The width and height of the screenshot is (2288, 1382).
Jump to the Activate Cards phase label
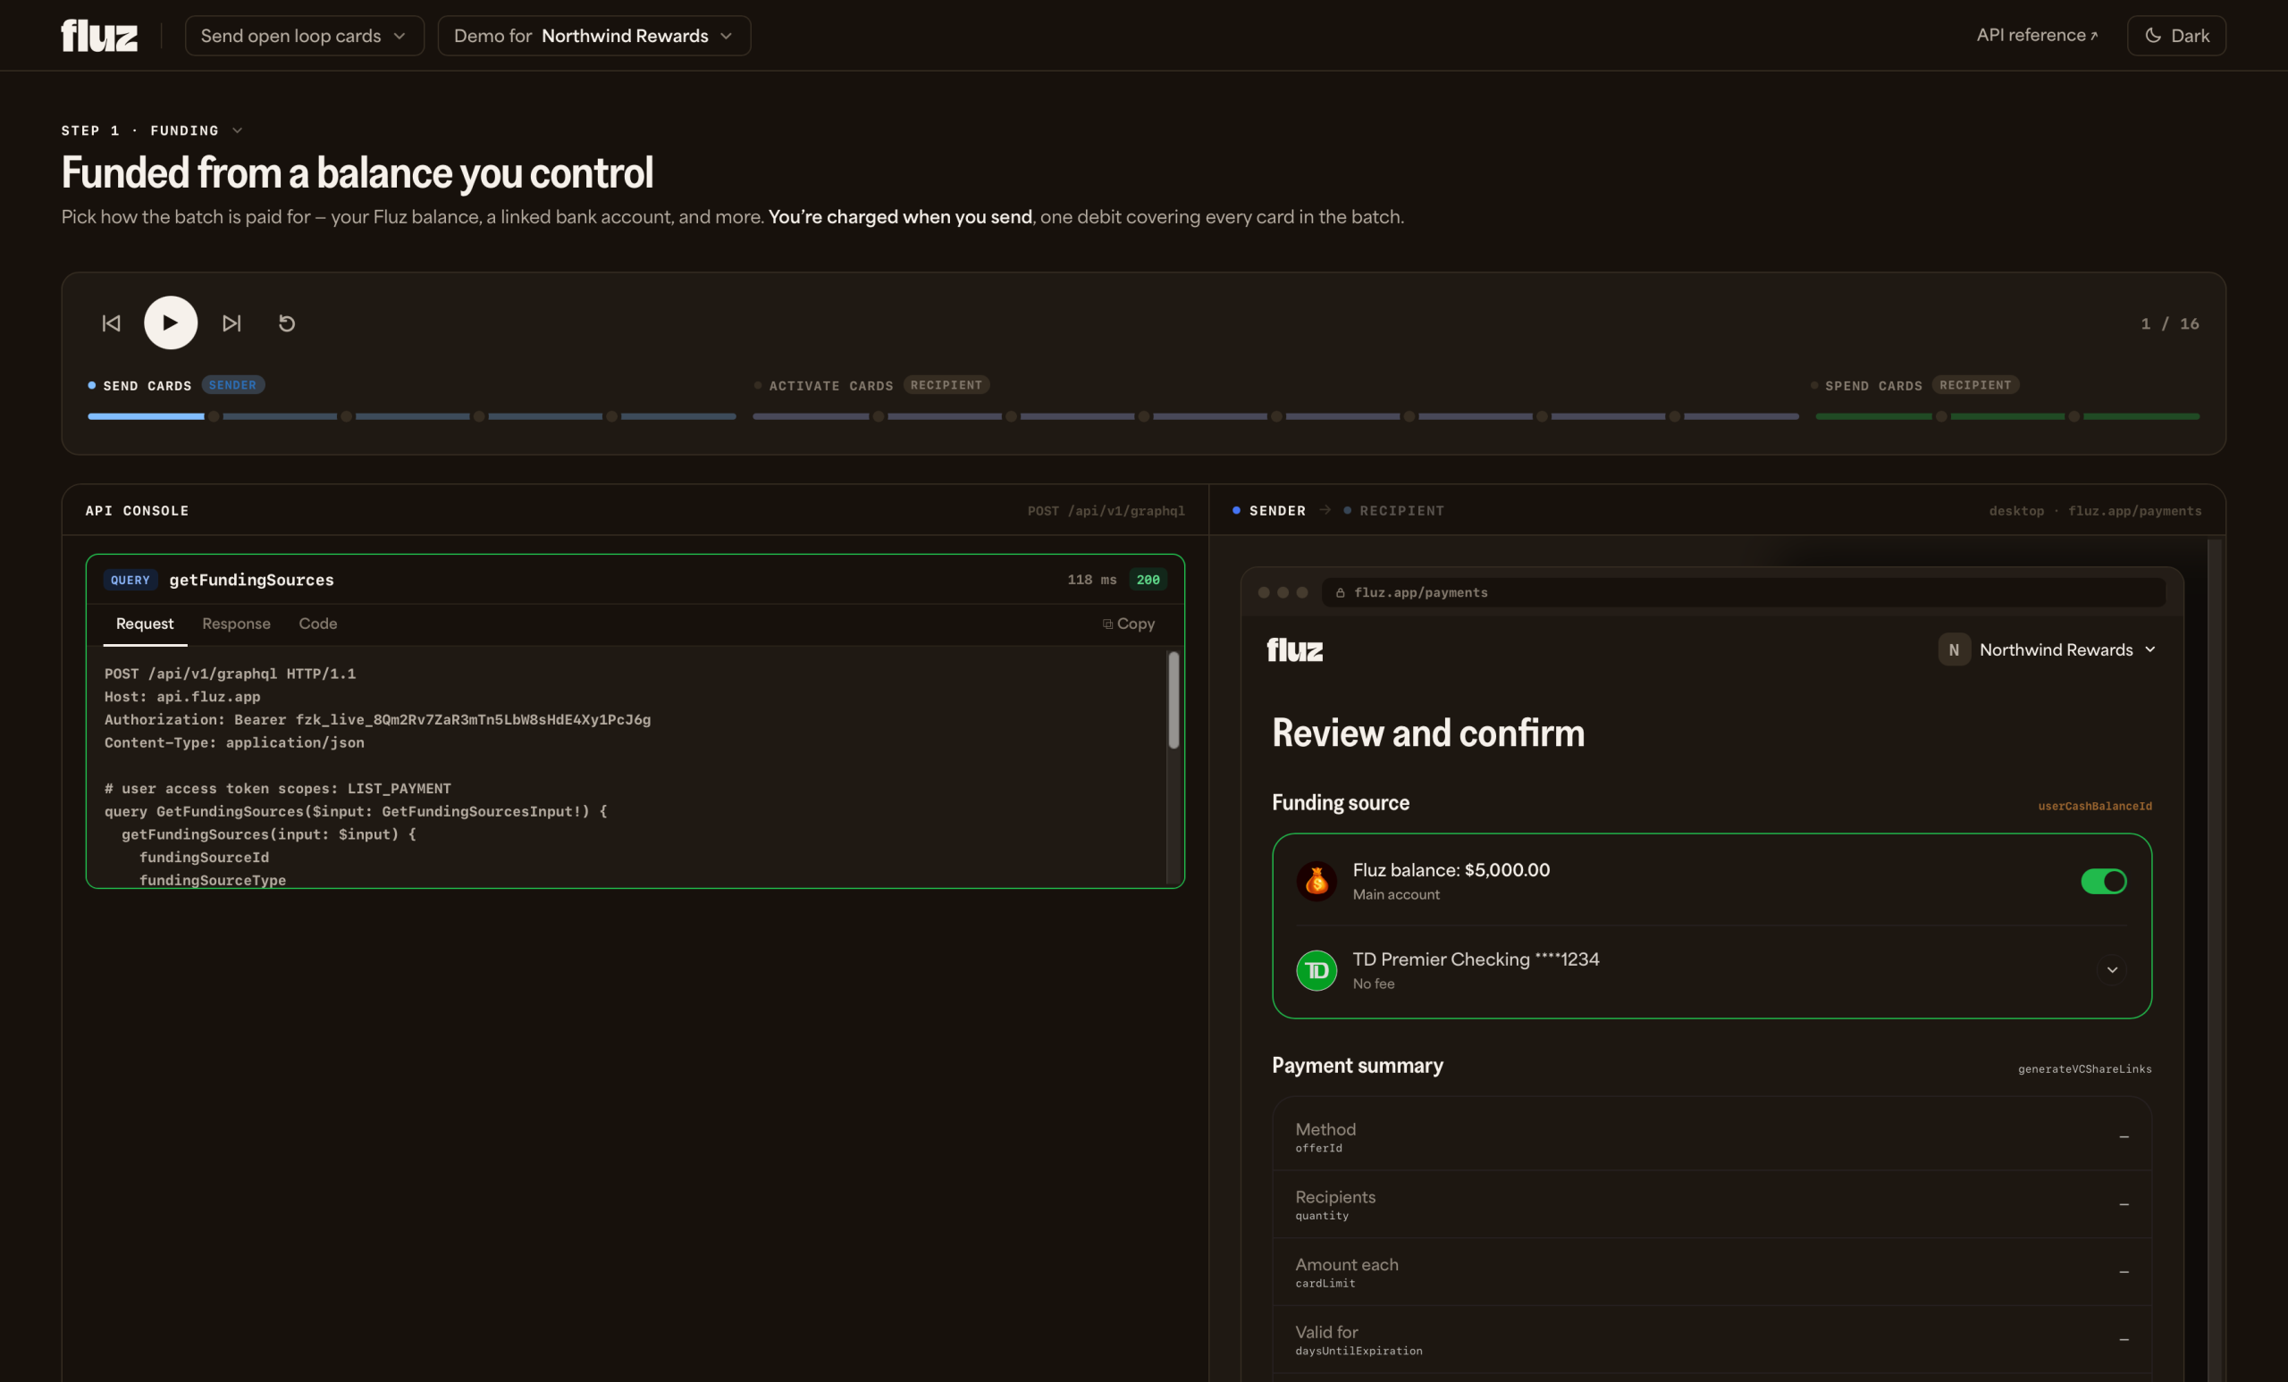831,385
